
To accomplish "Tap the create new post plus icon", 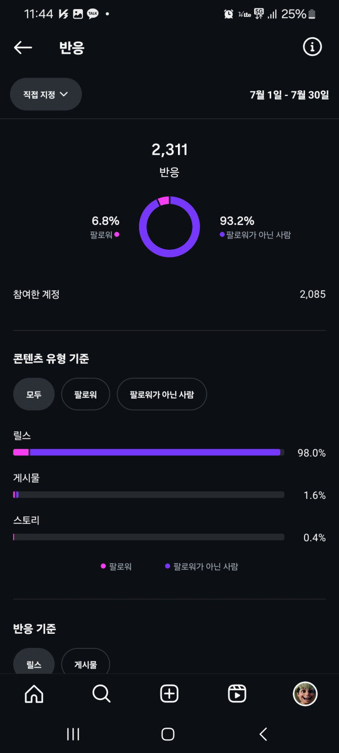I will [x=169, y=694].
